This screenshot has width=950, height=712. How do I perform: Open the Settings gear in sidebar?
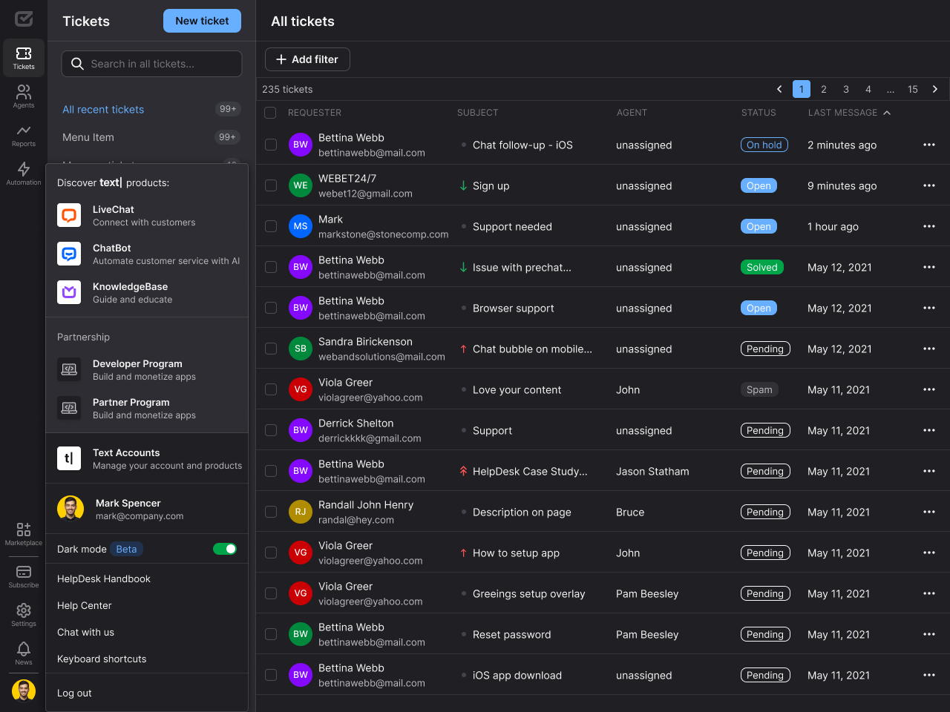click(x=24, y=614)
